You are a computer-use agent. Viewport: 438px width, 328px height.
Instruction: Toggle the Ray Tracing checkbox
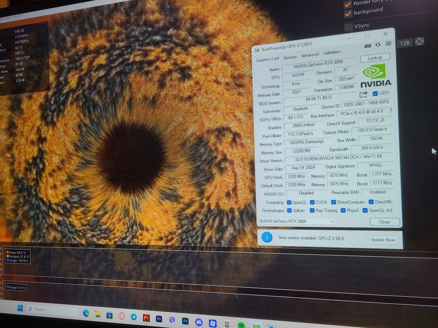tap(312, 210)
